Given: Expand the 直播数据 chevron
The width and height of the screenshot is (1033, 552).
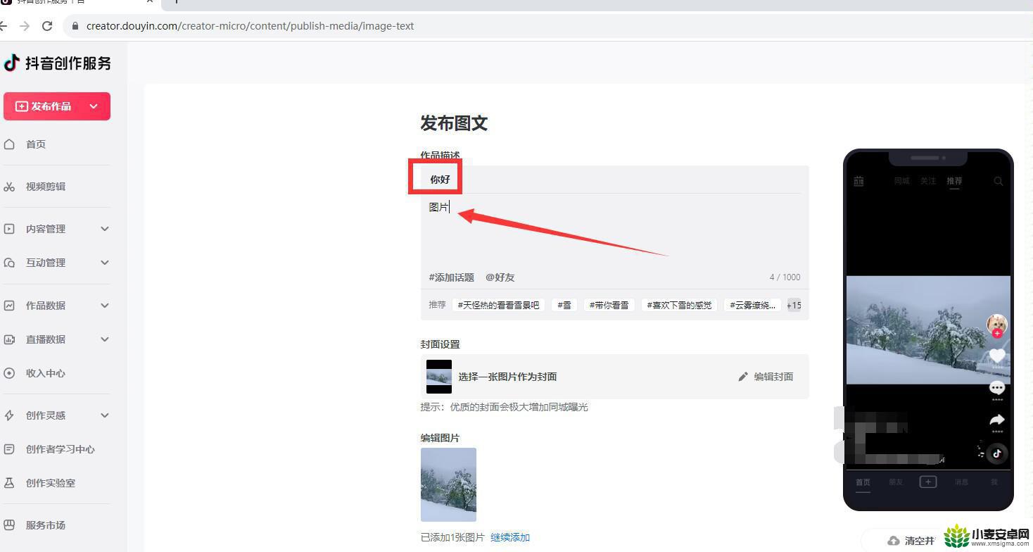Looking at the screenshot, I should click(105, 339).
